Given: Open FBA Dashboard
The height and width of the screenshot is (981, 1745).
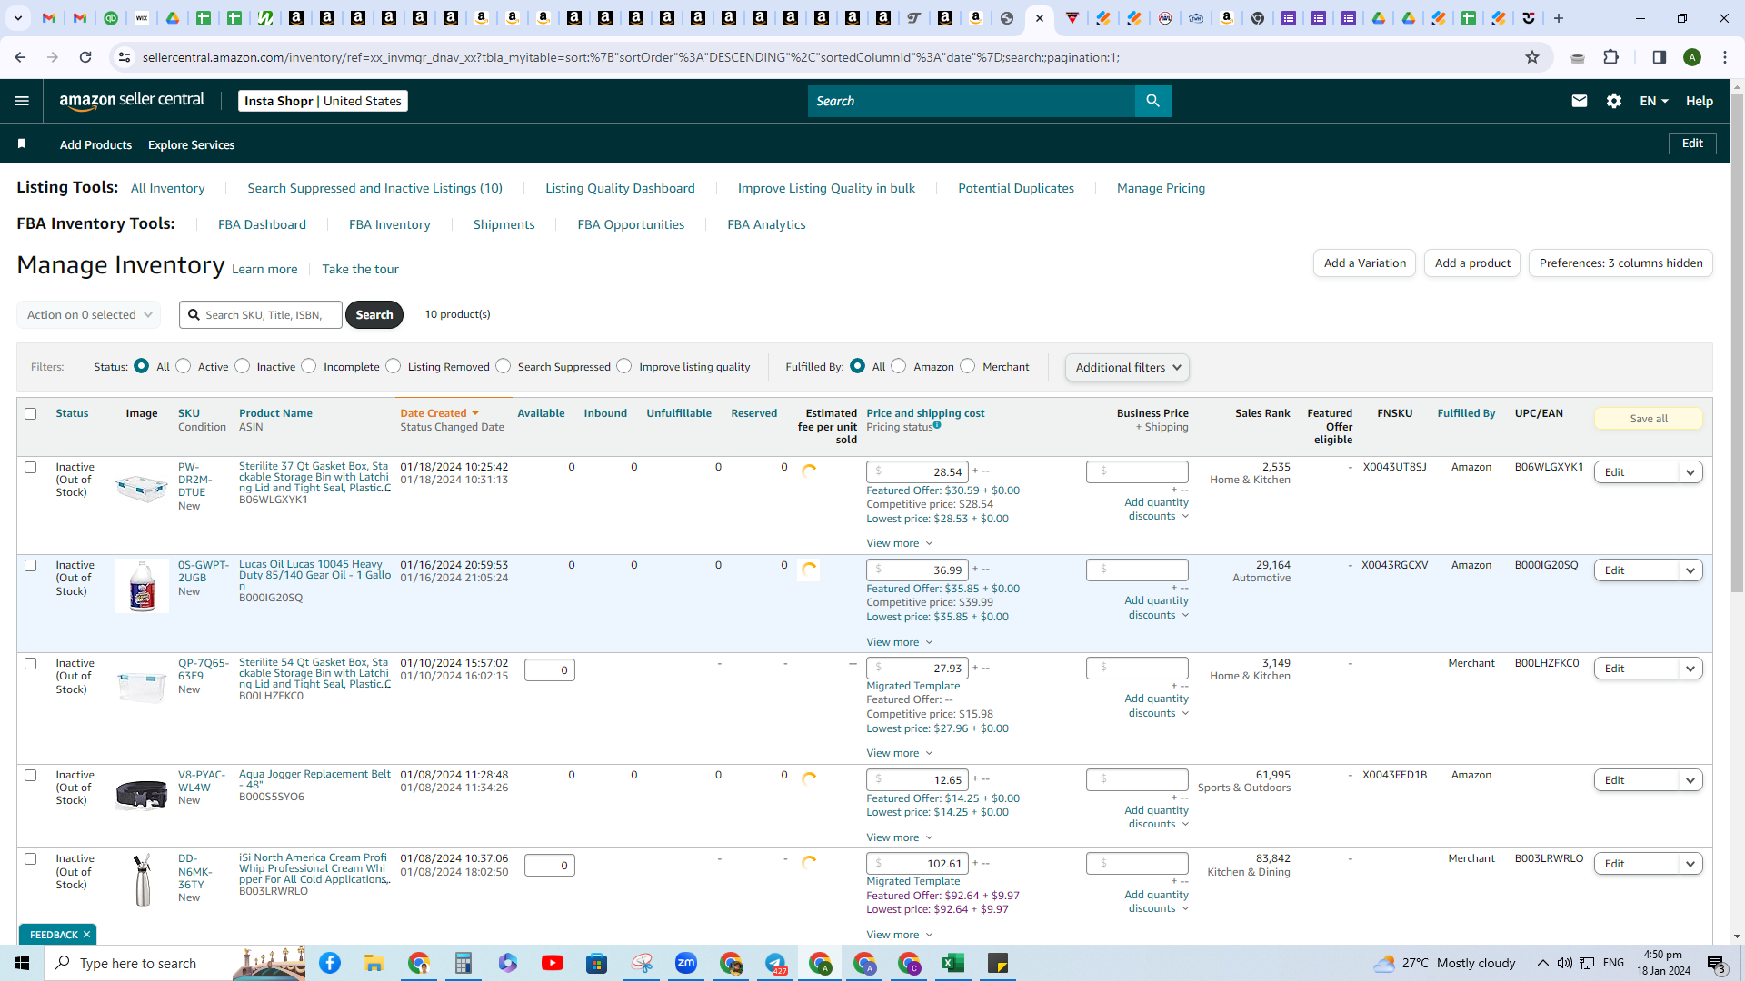Looking at the screenshot, I should (262, 224).
